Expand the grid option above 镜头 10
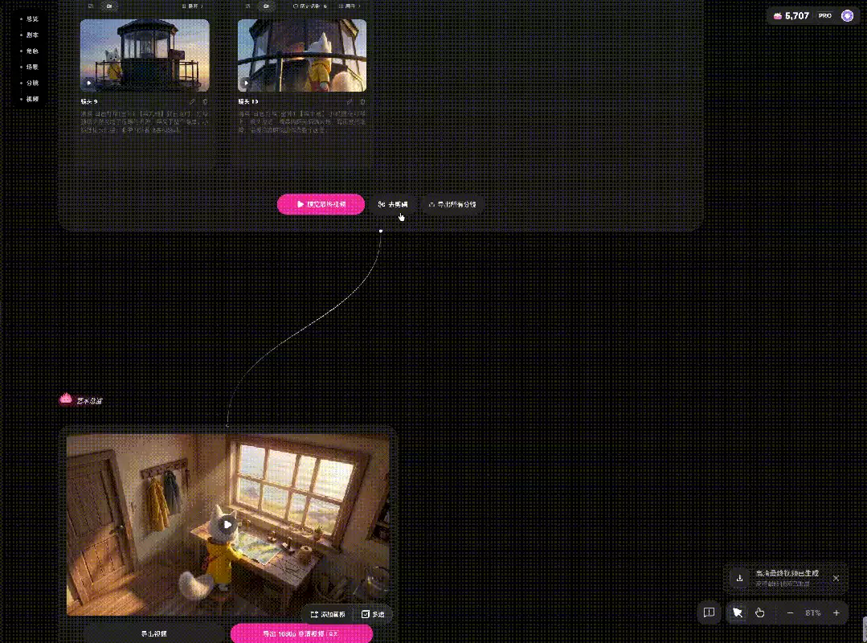This screenshot has width=867, height=643. (x=350, y=6)
